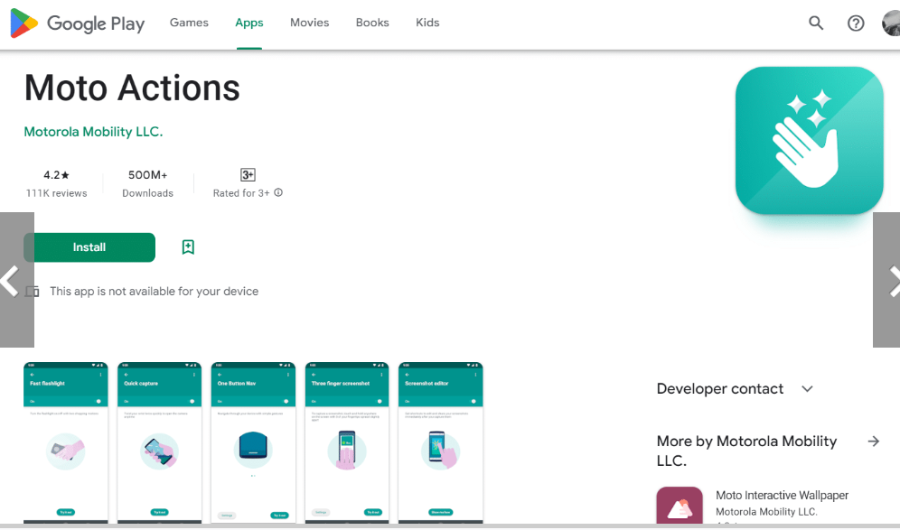The height and width of the screenshot is (530, 900).
Task: Open the Moto Interactive Wallpaper icon
Action: click(x=680, y=507)
